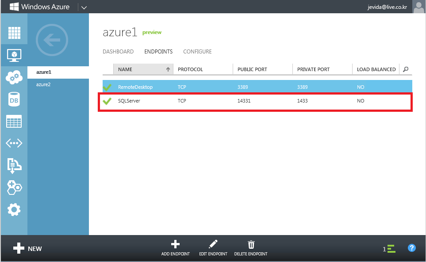The height and width of the screenshot is (262, 426).
Task: Click the green preview label
Action: 152,32
